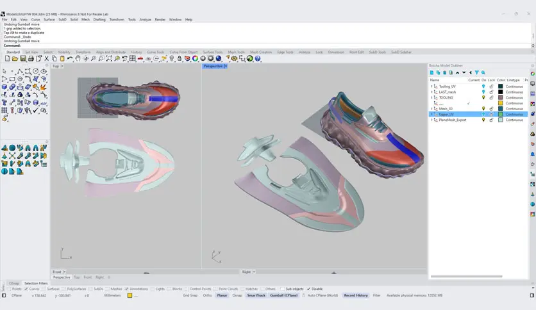The image size is (536, 310).
Task: Click the red car Set View icon
Action: (x=140, y=58)
